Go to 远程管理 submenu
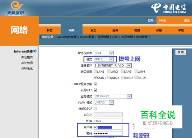The image size is (192, 138). click(x=103, y=37)
